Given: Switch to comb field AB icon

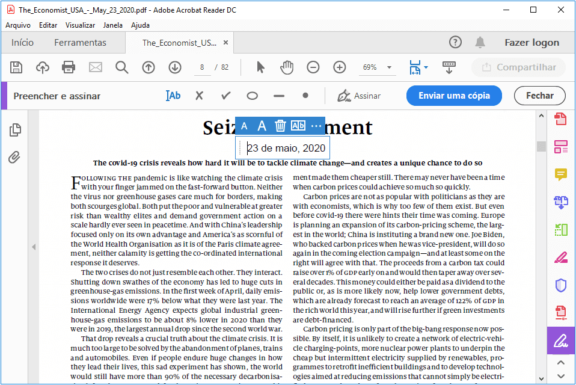Looking at the screenshot, I should coord(298,126).
